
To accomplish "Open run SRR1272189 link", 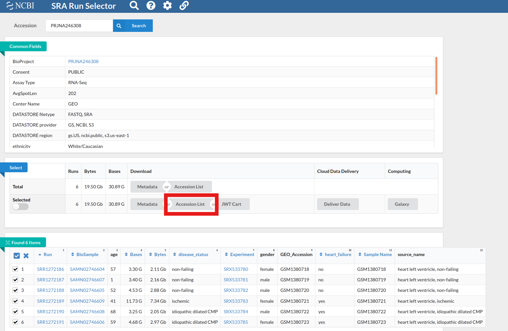I will point(51,301).
